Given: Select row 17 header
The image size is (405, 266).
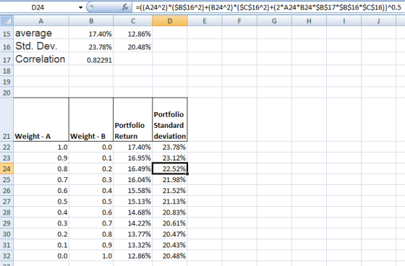Looking at the screenshot, I should tap(7, 59).
